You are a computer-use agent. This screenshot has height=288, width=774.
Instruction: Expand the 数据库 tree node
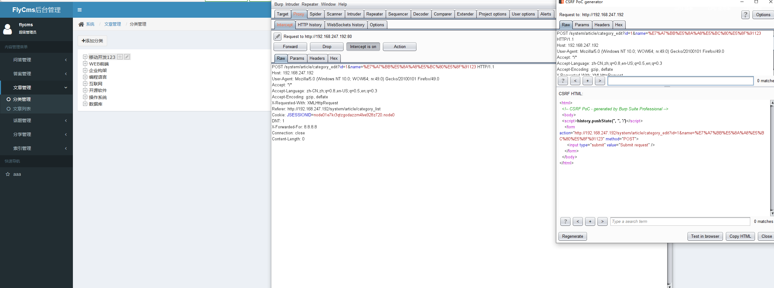pos(85,104)
